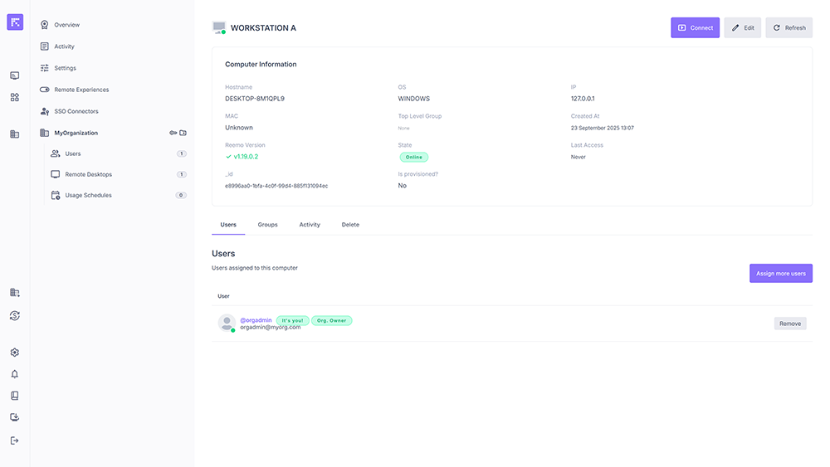Open the documentation book icon
This screenshot has height=467, width=830.
(15, 396)
